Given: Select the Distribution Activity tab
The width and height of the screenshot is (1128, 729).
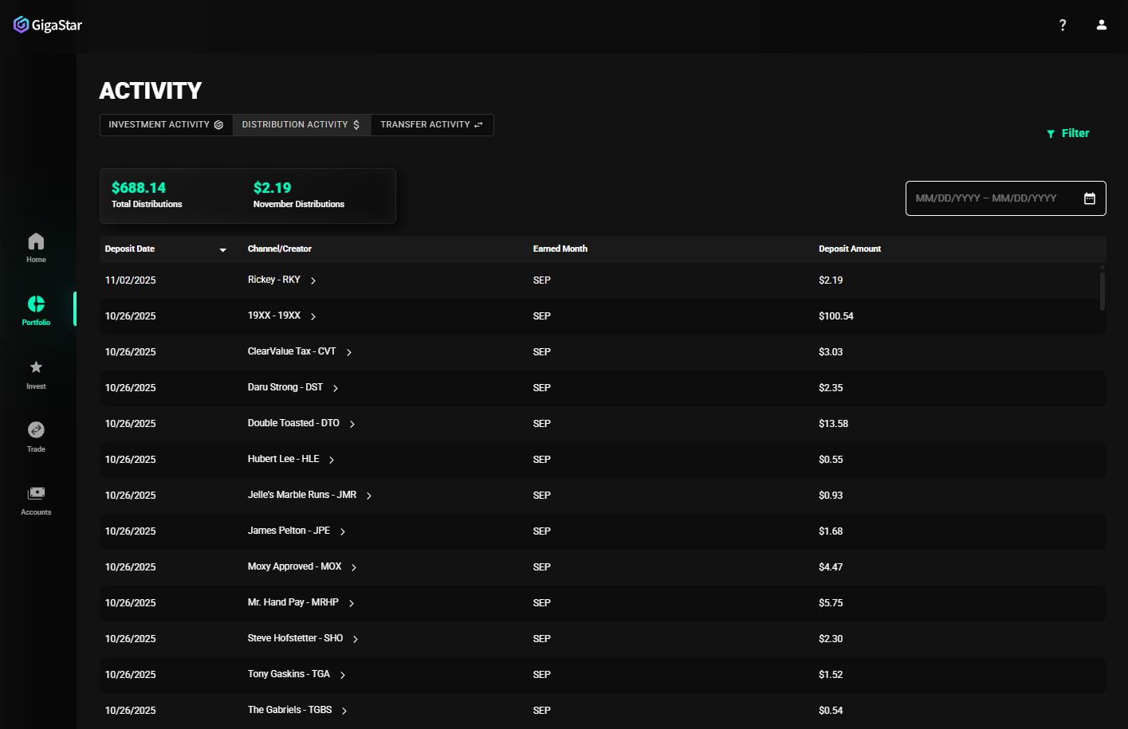Looking at the screenshot, I should [x=301, y=124].
